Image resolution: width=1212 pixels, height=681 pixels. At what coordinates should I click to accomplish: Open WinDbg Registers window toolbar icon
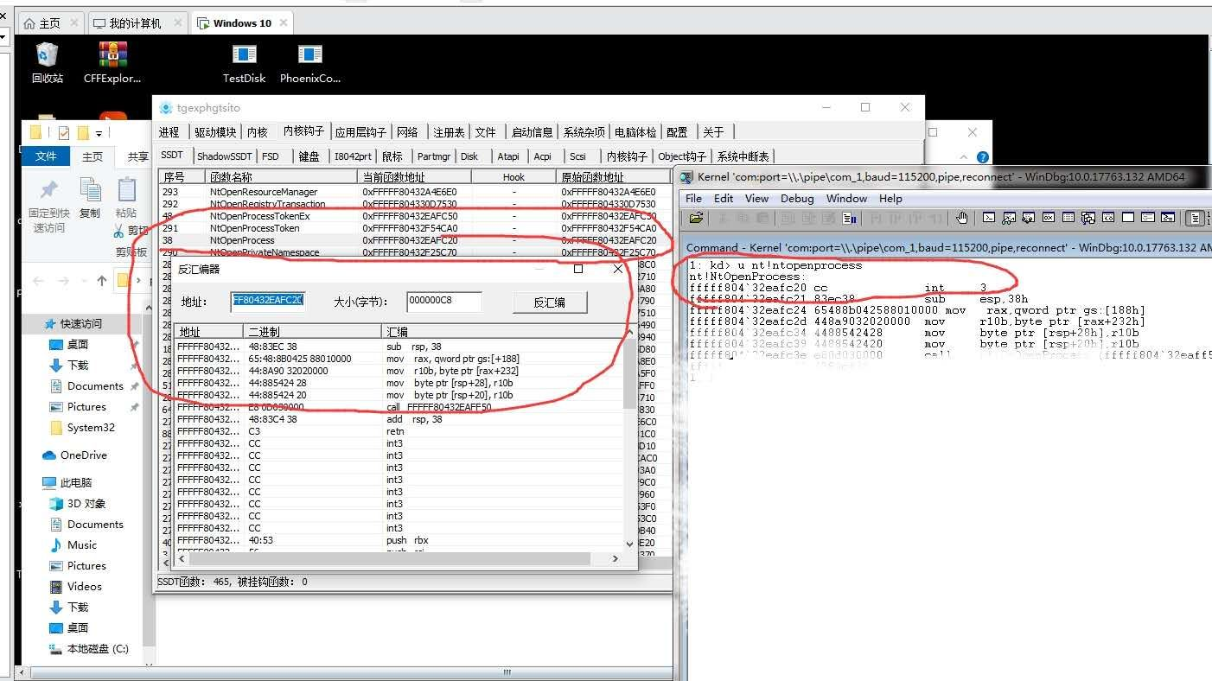[1049, 218]
